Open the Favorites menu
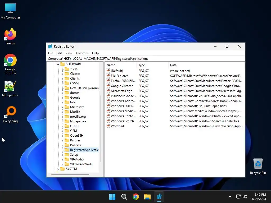The height and width of the screenshot is (203, 271). click(82, 53)
